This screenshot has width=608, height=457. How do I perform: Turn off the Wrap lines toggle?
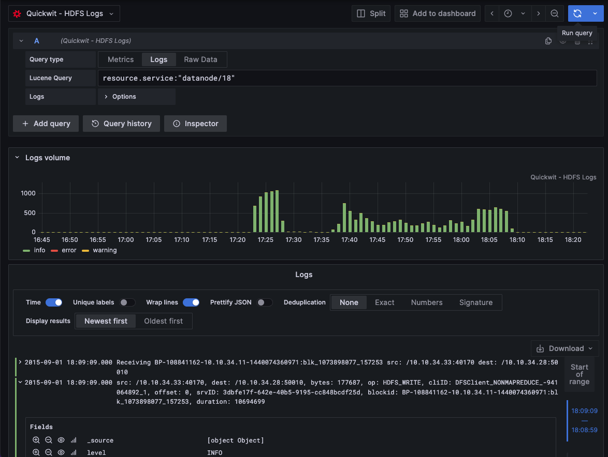pos(191,302)
